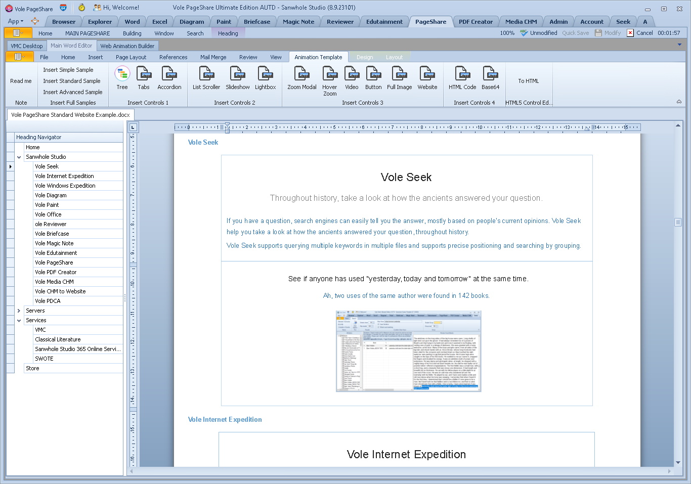Click the stopwatch icon in title bar
691x484 pixels.
[x=81, y=8]
